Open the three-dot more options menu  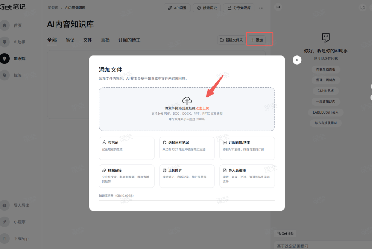[x=261, y=8]
